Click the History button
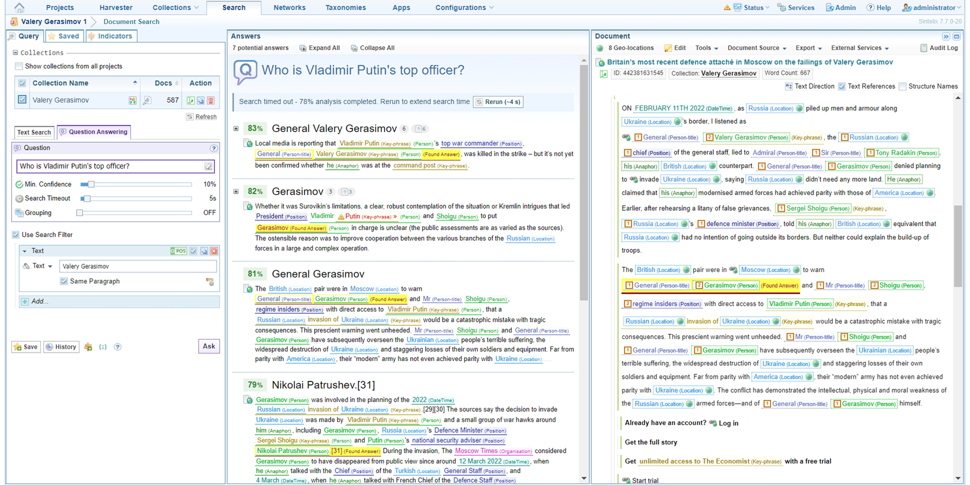Viewport: 970px width, 485px height. coord(61,347)
